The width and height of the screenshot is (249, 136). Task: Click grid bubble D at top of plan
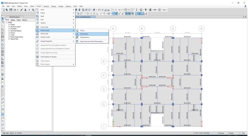[201, 29]
